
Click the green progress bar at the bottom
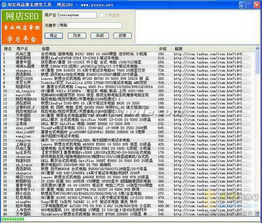[13, 219]
